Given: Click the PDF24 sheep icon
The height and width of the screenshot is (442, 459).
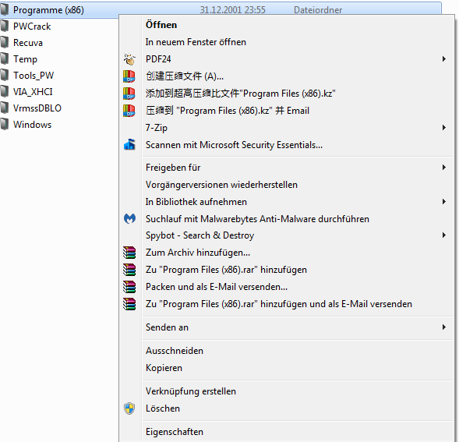Looking at the screenshot, I should click(x=129, y=59).
